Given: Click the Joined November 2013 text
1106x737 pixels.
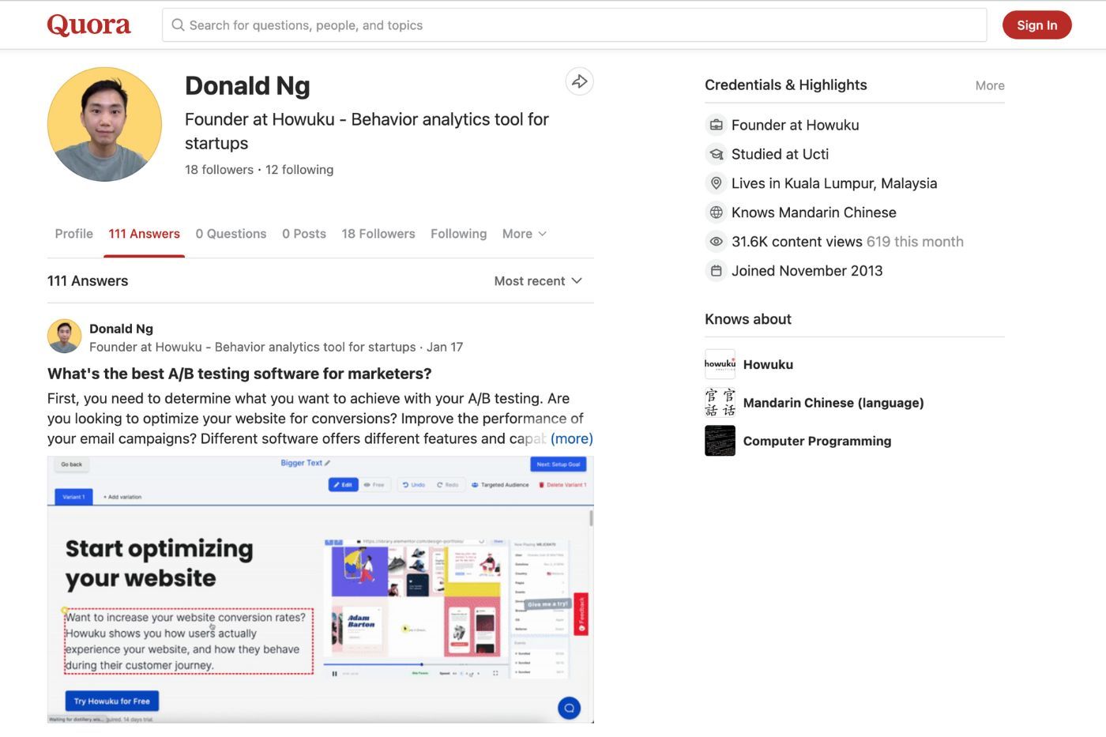Looking at the screenshot, I should coord(807,271).
